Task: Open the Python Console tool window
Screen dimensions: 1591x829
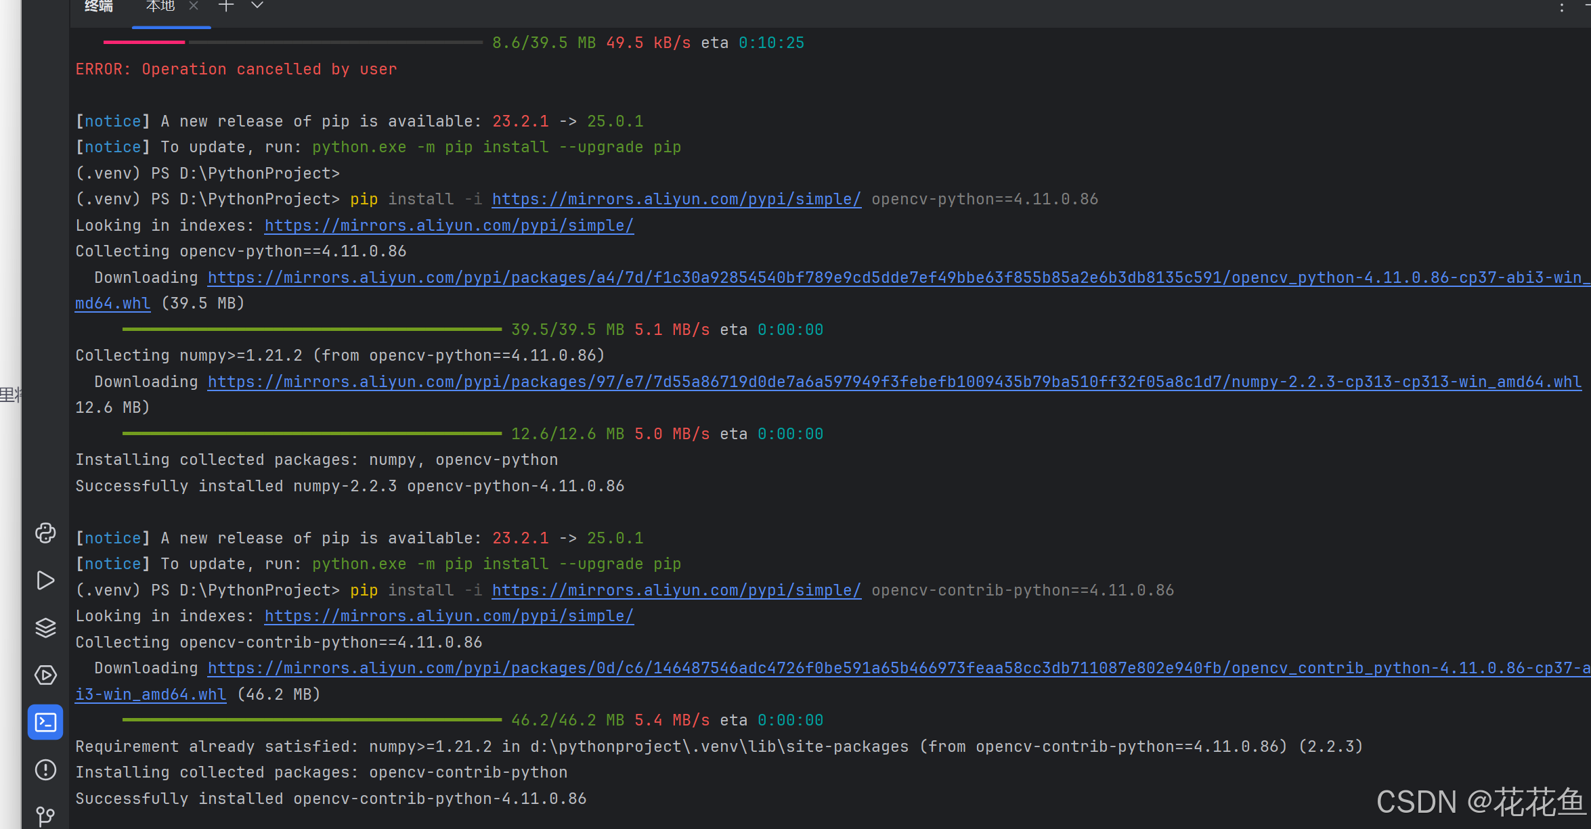Action: click(45, 533)
